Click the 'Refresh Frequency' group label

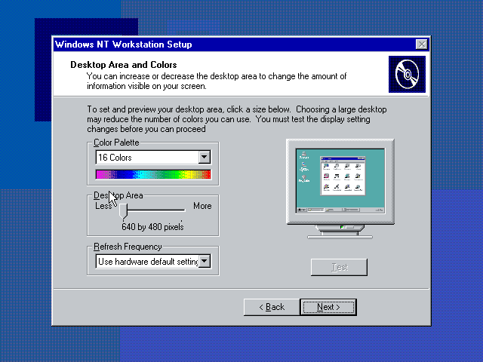click(128, 247)
